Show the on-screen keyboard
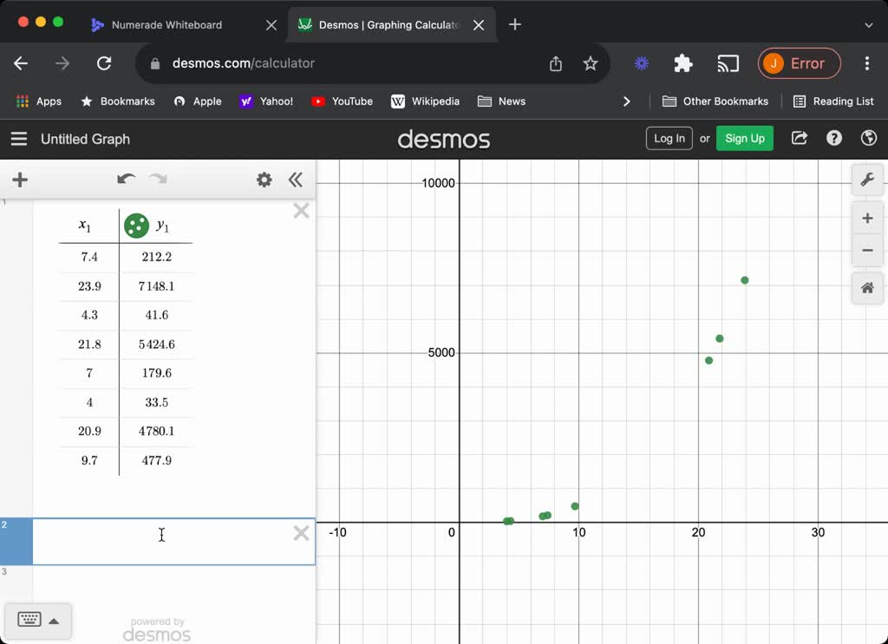The image size is (888, 644). (x=29, y=620)
